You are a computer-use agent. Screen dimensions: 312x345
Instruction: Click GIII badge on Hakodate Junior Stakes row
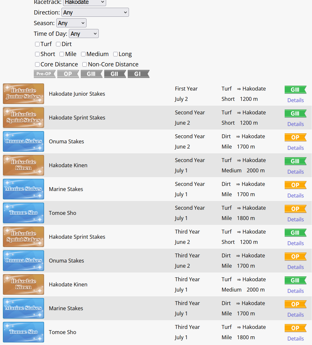click(296, 90)
